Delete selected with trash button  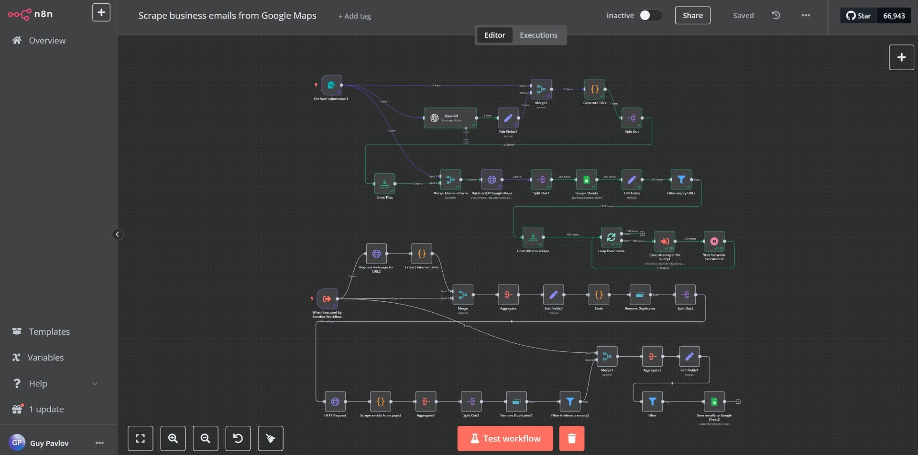click(571, 438)
